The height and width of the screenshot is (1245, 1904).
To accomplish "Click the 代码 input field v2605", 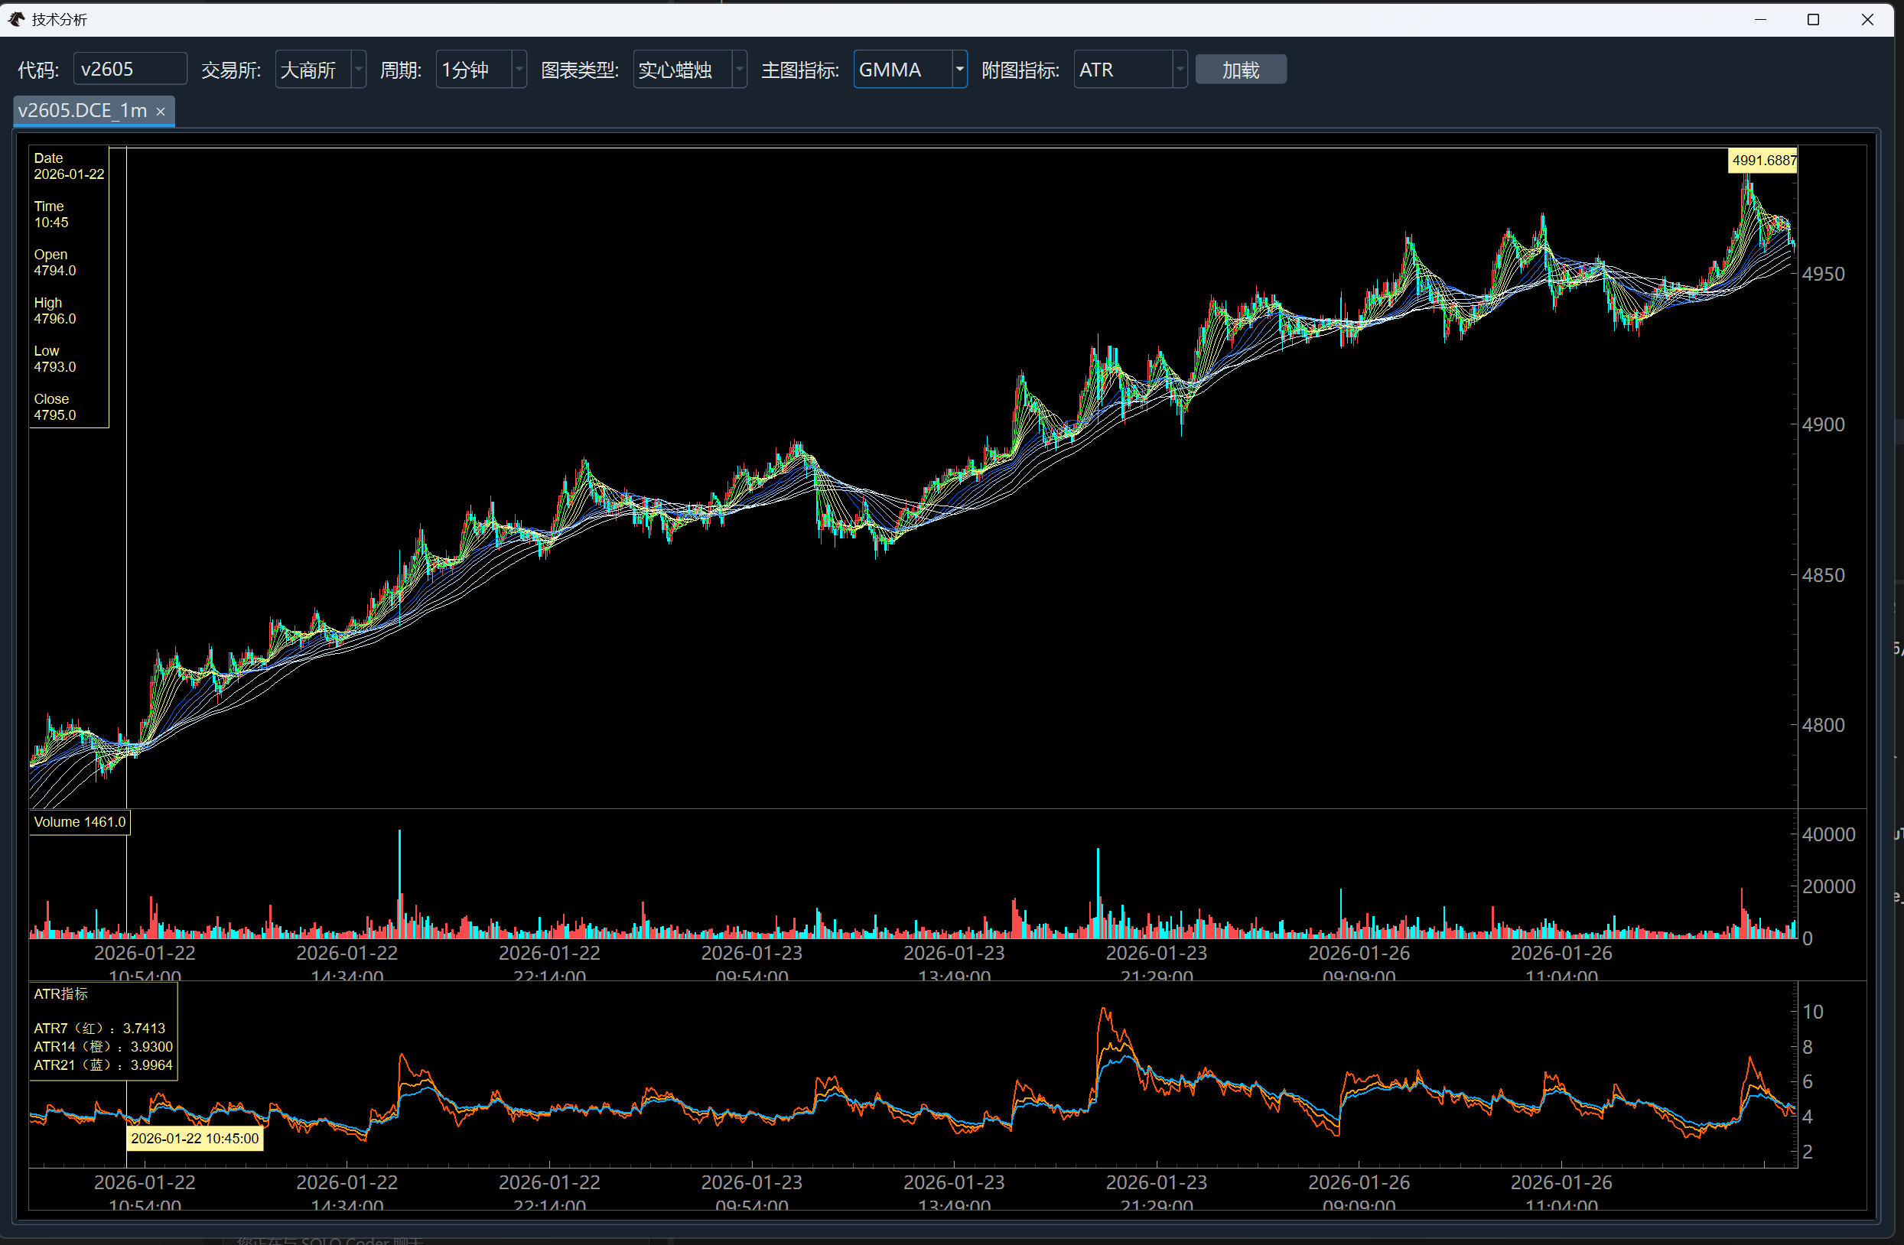I will click(129, 70).
